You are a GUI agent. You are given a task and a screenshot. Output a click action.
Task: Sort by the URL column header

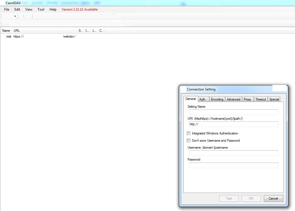pos(45,31)
